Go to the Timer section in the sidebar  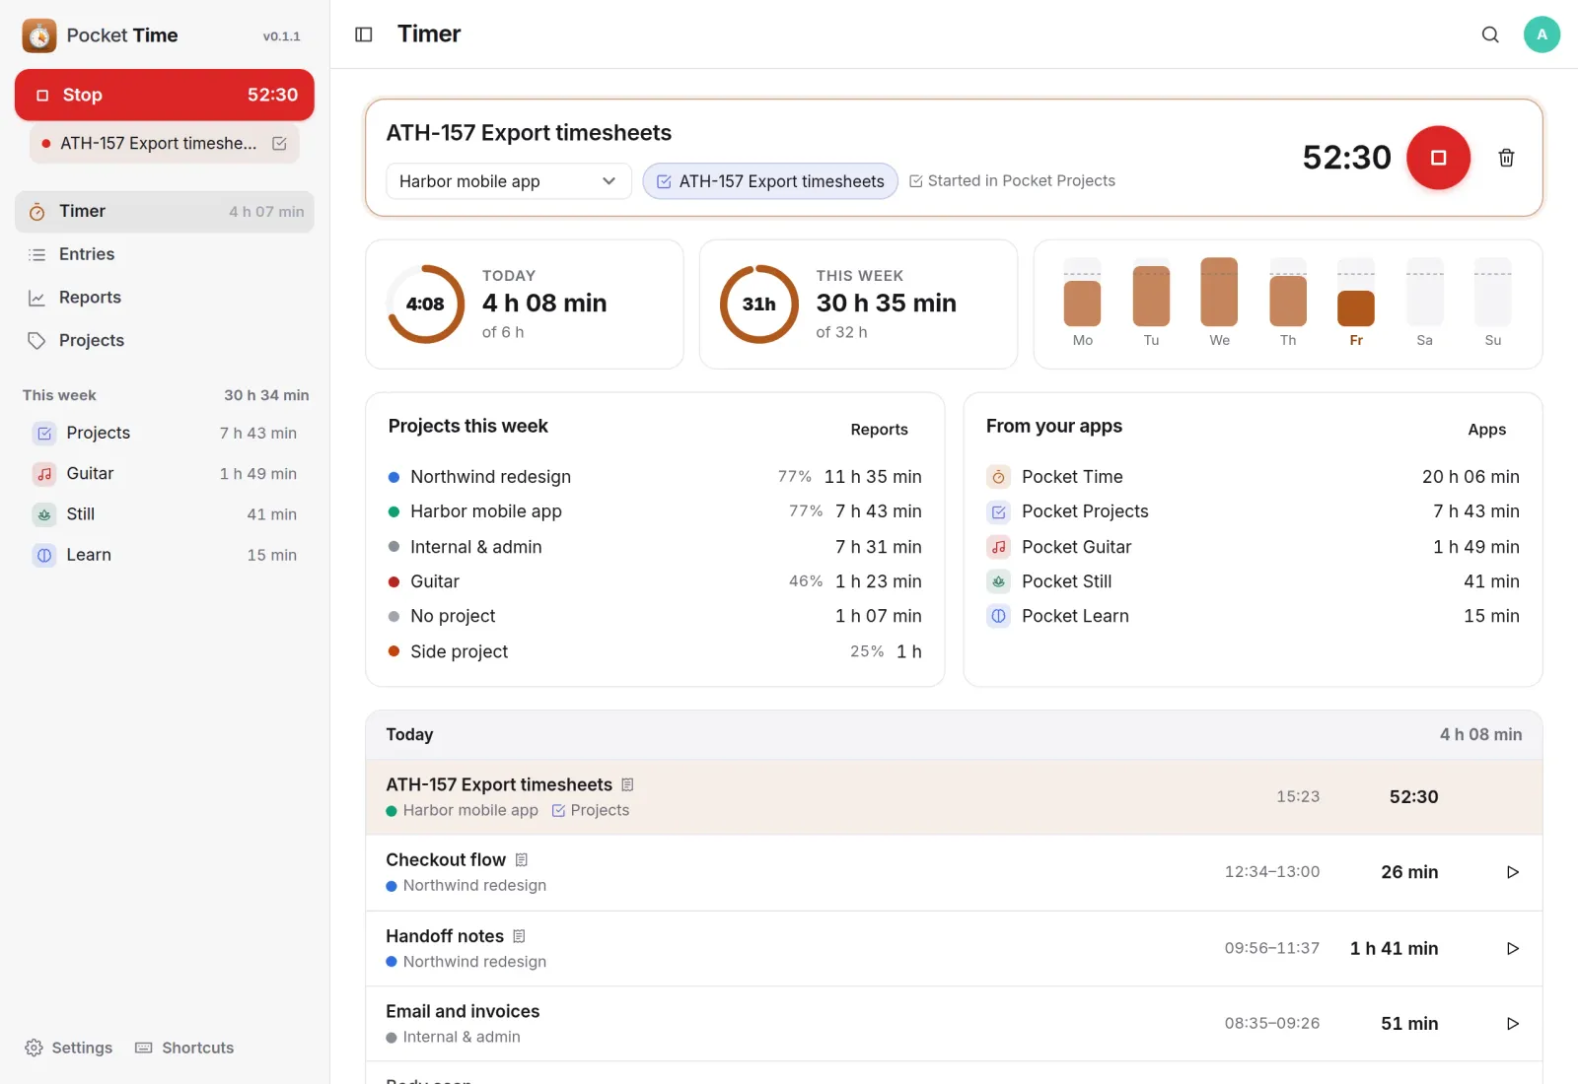(164, 211)
